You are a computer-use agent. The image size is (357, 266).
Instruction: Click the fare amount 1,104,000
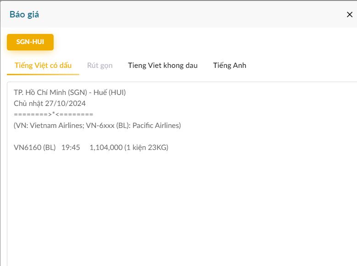pyautogui.click(x=106, y=147)
